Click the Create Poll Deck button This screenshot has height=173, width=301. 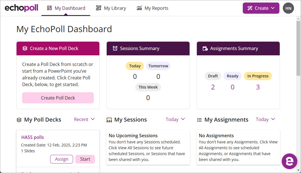click(58, 98)
